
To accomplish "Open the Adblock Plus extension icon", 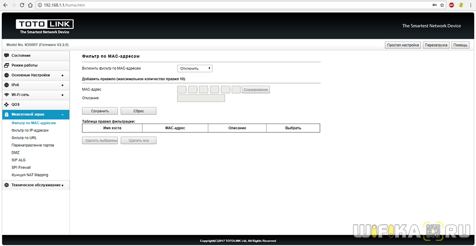I will (x=451, y=5).
